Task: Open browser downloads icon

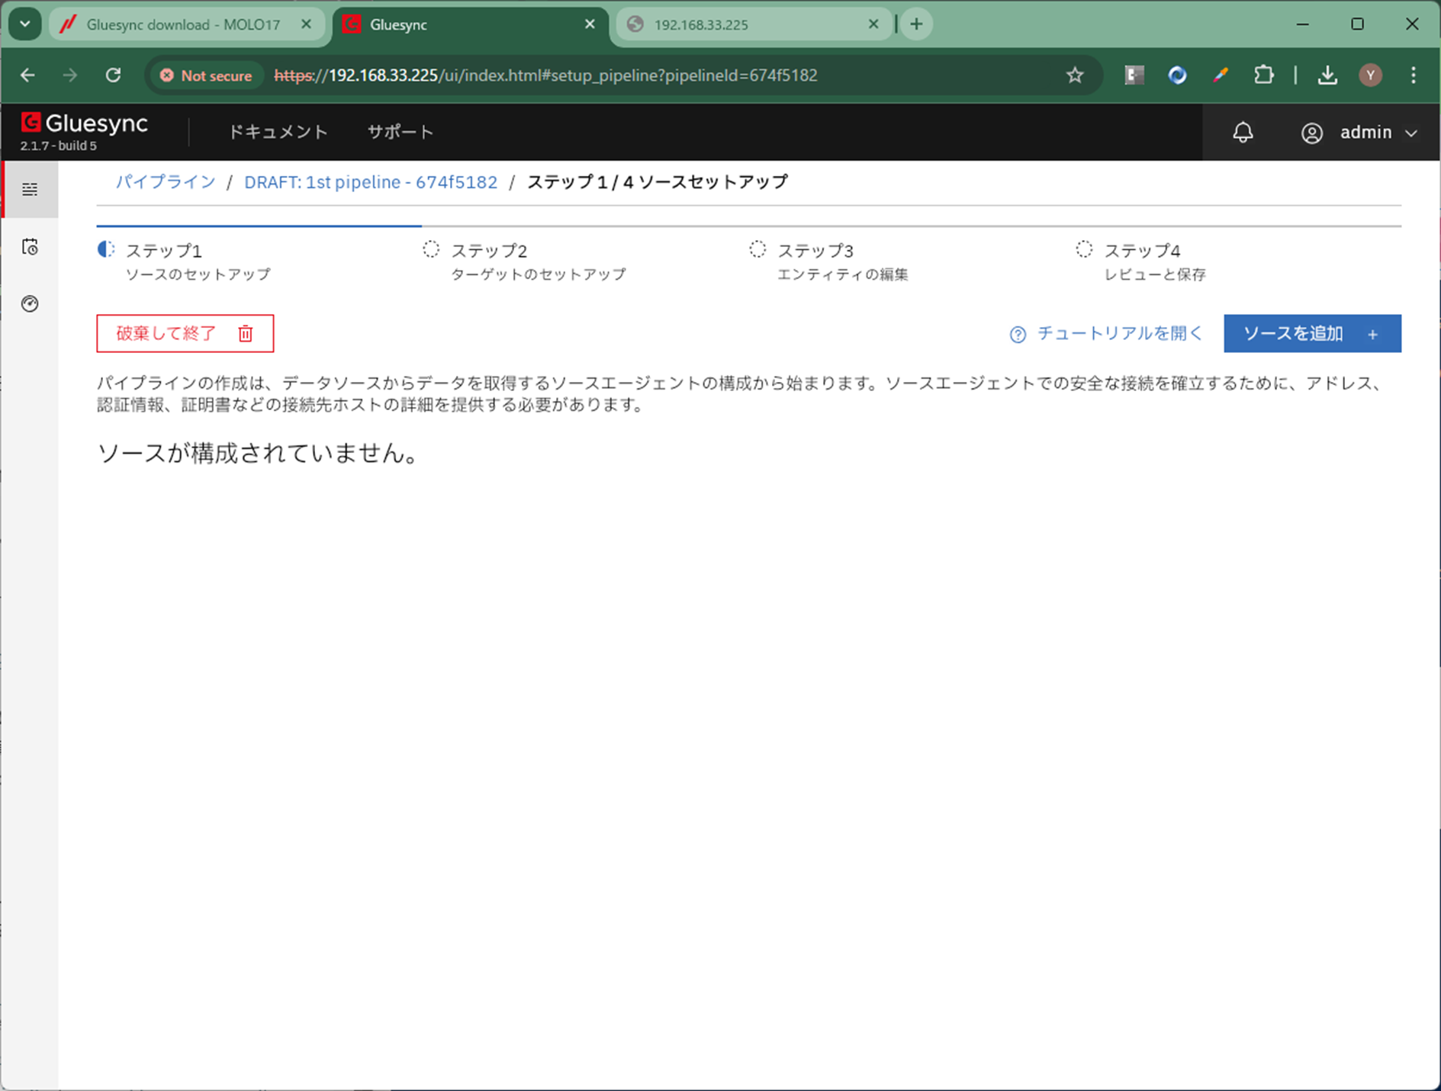Action: point(1327,75)
